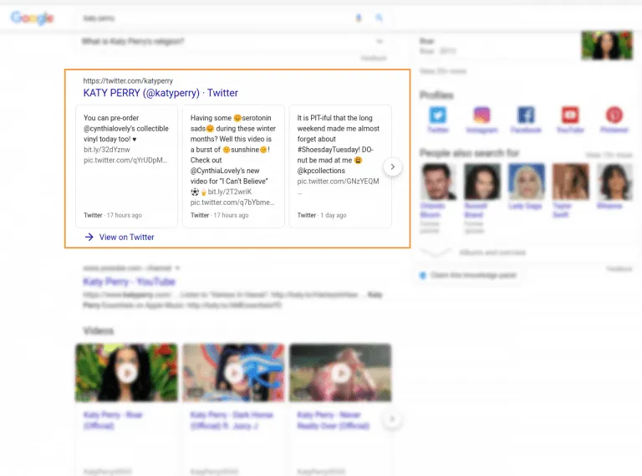The height and width of the screenshot is (476, 642).
Task: Play the Katy Perry Roar video thumbnail
Action: coord(126,372)
